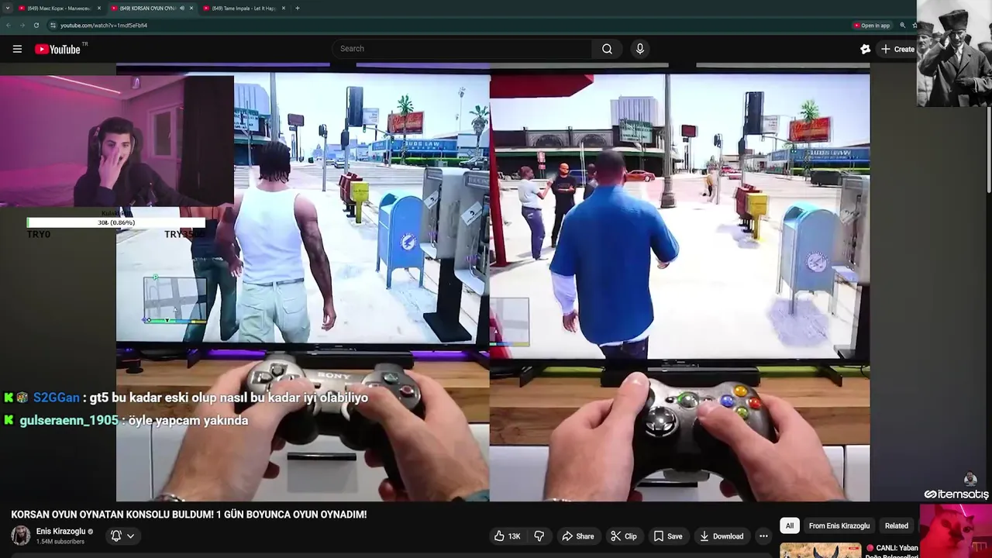Like the video with thumbs up
The image size is (992, 558).
[508, 536]
